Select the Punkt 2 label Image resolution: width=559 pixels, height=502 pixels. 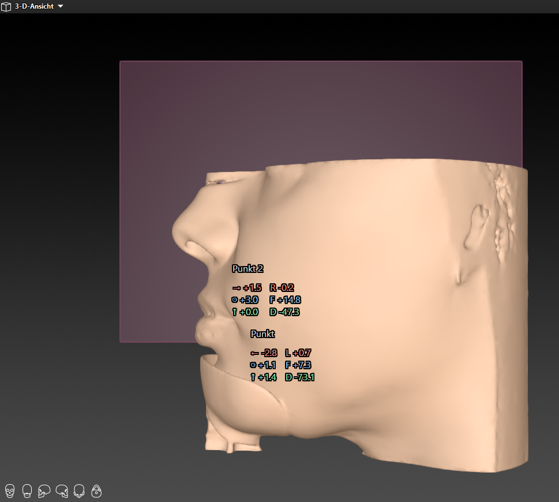point(247,269)
